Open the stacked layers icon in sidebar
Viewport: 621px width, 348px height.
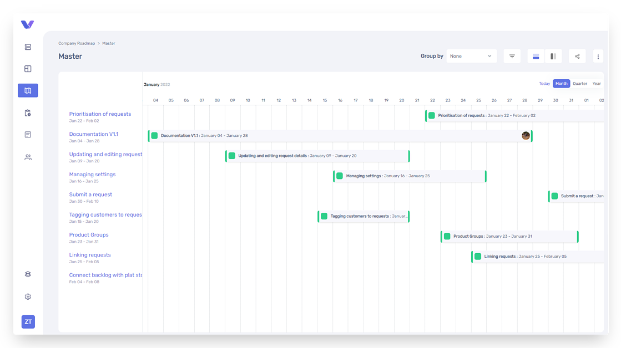[28, 274]
